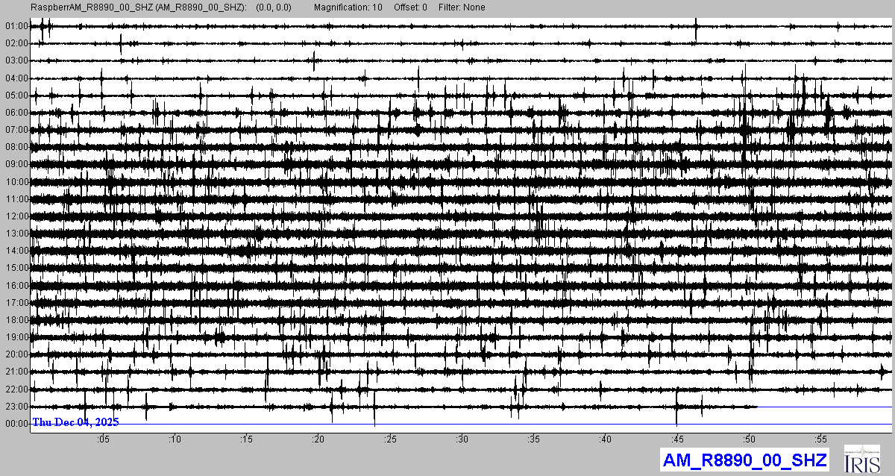This screenshot has width=895, height=476.
Task: Select the 21:00 hour trace label
Action: 16,372
